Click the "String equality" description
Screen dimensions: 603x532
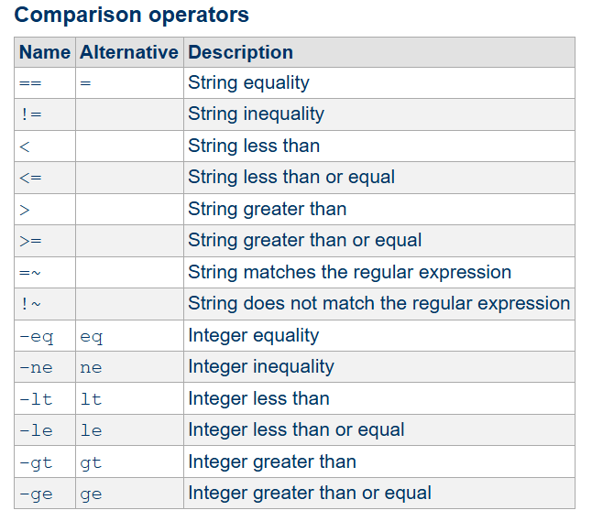point(248,83)
